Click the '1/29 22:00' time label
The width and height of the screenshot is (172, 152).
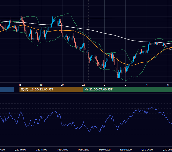(x=83, y=149)
